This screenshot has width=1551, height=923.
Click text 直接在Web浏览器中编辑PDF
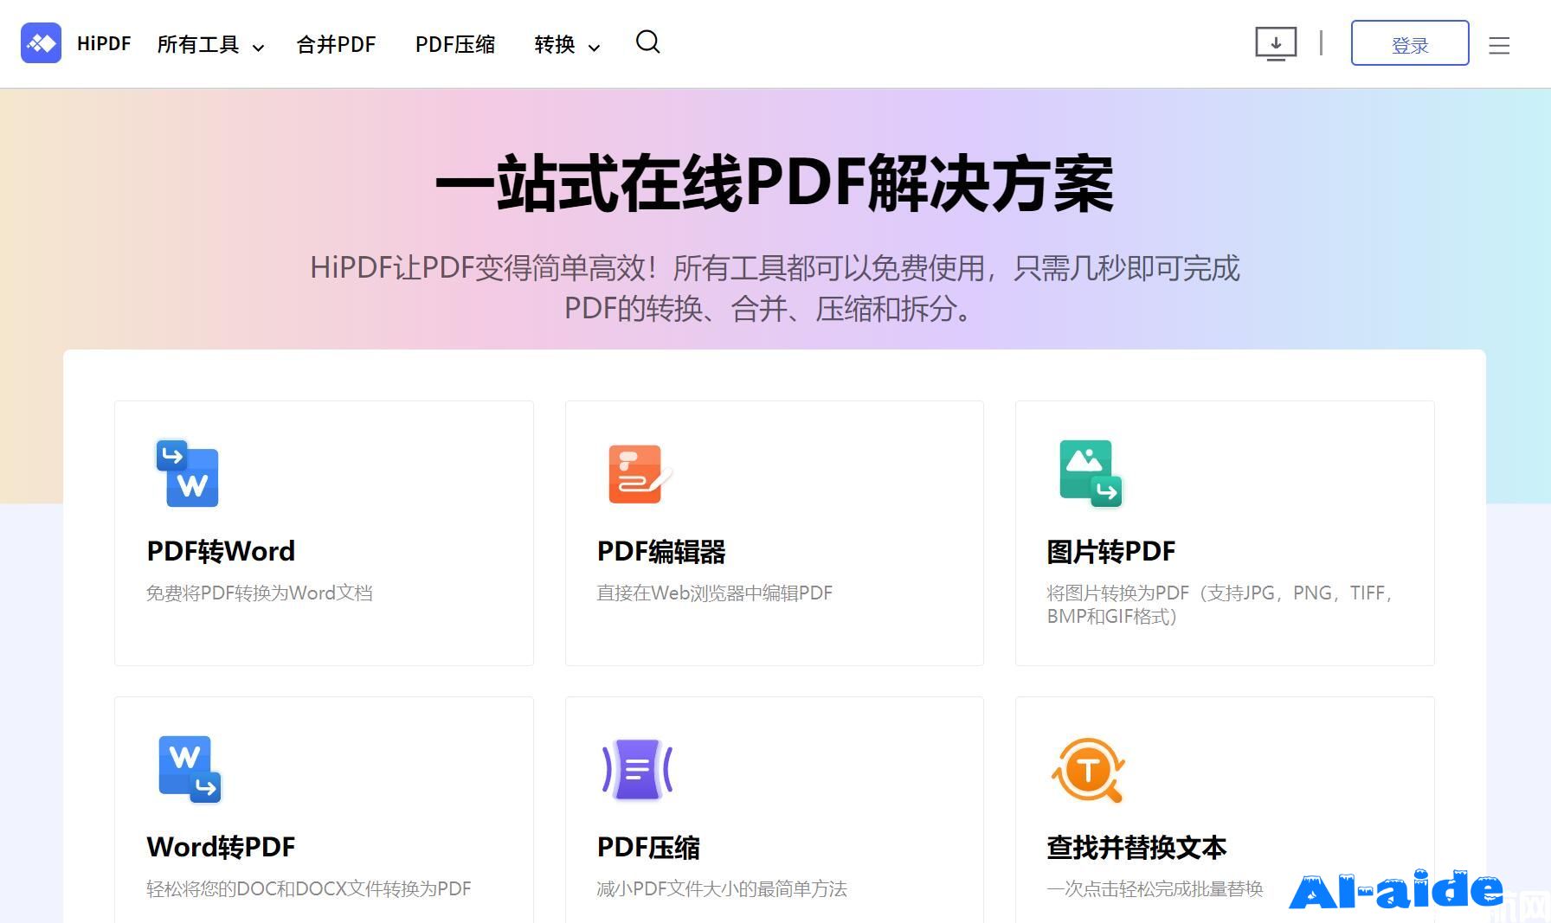coord(715,593)
